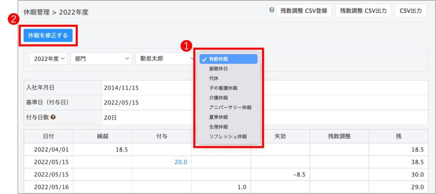Select アニバーサリー休暇 from the list
436x194 pixels.
(230, 107)
